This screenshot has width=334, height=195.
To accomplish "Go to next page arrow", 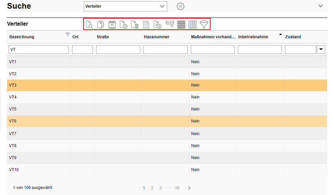I will [189, 188].
